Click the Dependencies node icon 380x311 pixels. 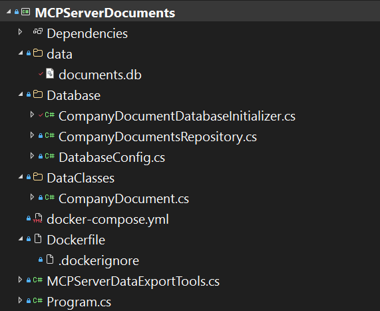[38, 31]
